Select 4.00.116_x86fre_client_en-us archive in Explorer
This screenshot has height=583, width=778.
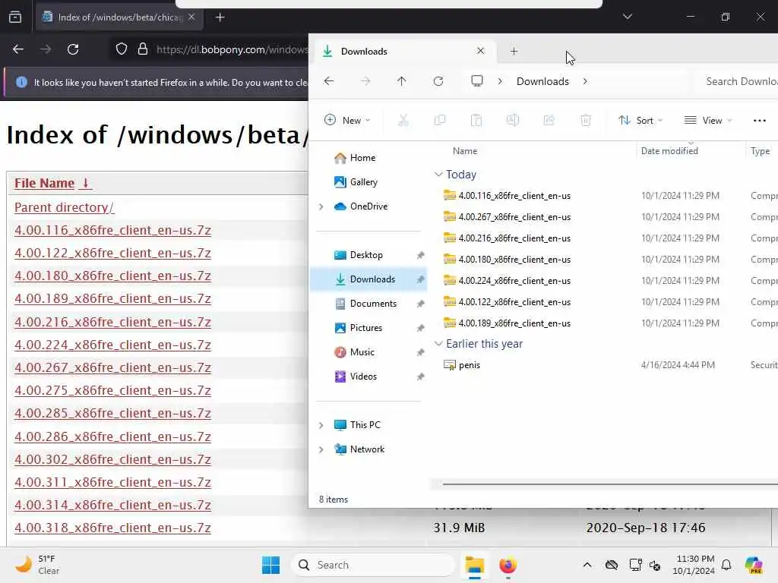514,196
